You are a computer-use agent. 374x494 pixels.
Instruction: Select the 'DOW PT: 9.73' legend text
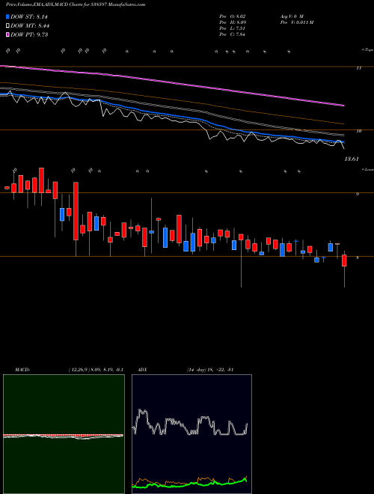[x=29, y=34]
